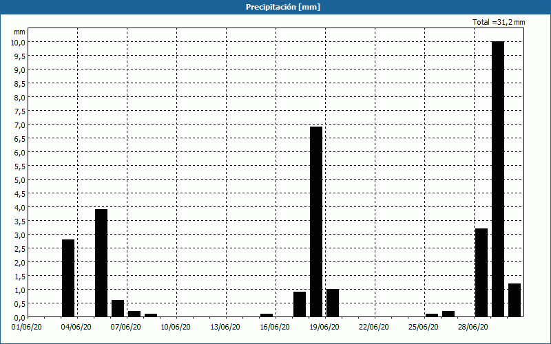
Task: Click the bar reaching about 3,9 mm
Action: 101,263
